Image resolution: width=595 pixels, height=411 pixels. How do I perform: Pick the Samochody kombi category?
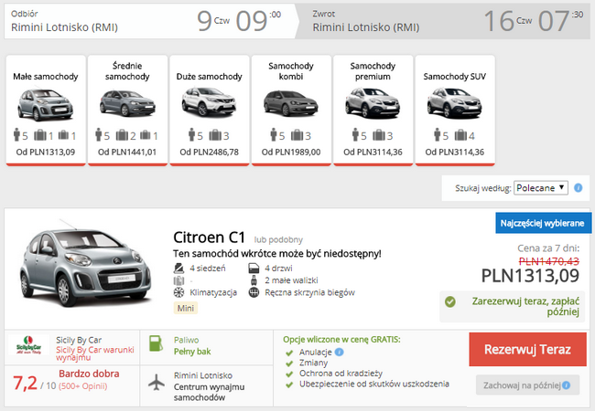click(x=291, y=111)
